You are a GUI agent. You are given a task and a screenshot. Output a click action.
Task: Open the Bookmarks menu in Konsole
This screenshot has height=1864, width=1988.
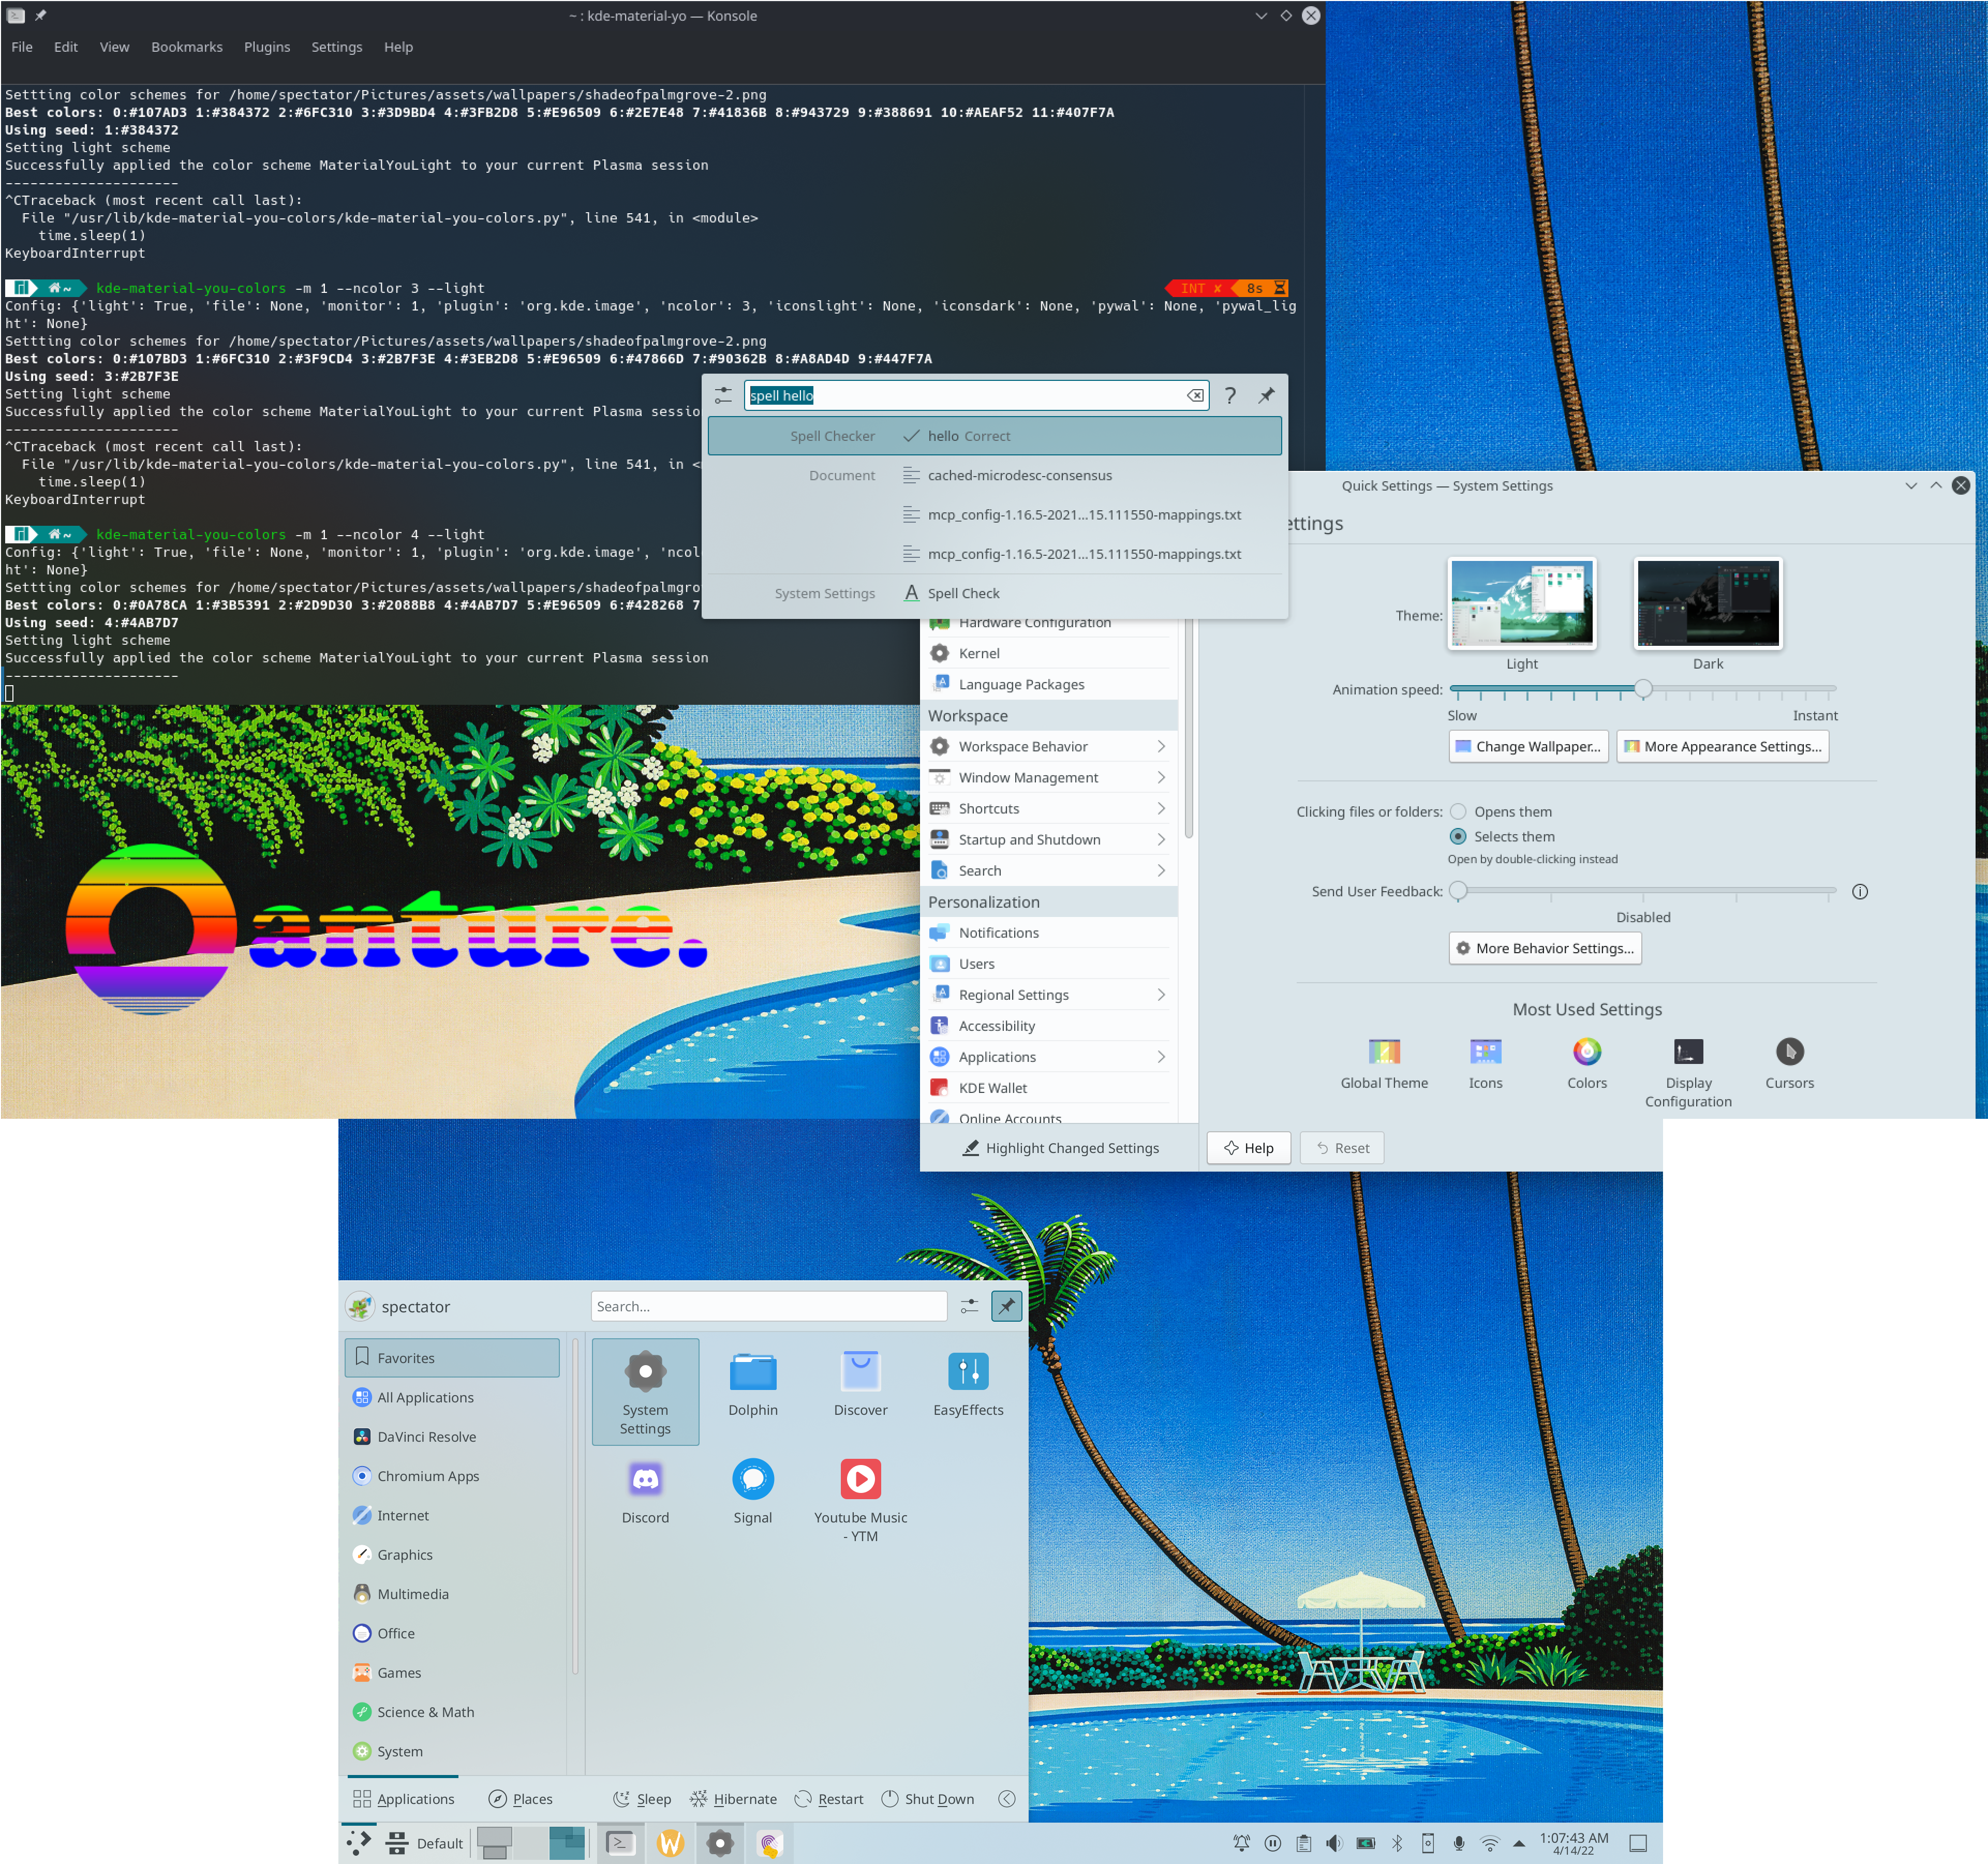(186, 47)
